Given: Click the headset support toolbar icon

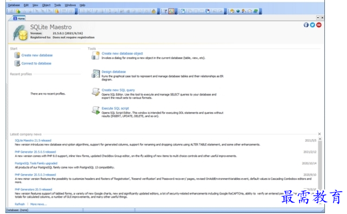Looking at the screenshot, I should [250, 11].
